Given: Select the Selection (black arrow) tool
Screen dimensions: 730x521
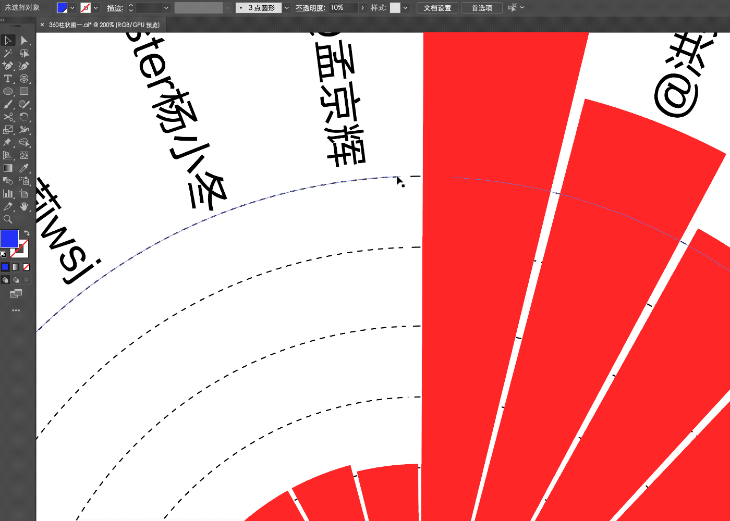Looking at the screenshot, I should 8,40.
